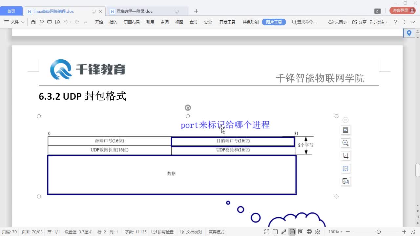Open the 审阅 ribbon tab
420x236 pixels.
165,22
